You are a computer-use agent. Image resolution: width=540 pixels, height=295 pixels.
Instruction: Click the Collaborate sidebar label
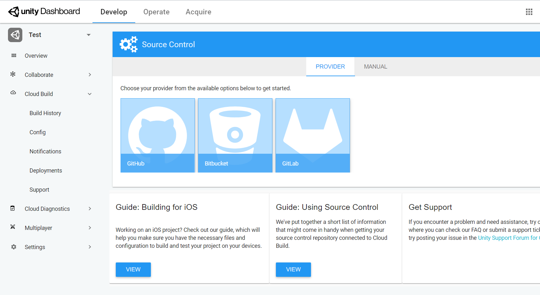(39, 75)
